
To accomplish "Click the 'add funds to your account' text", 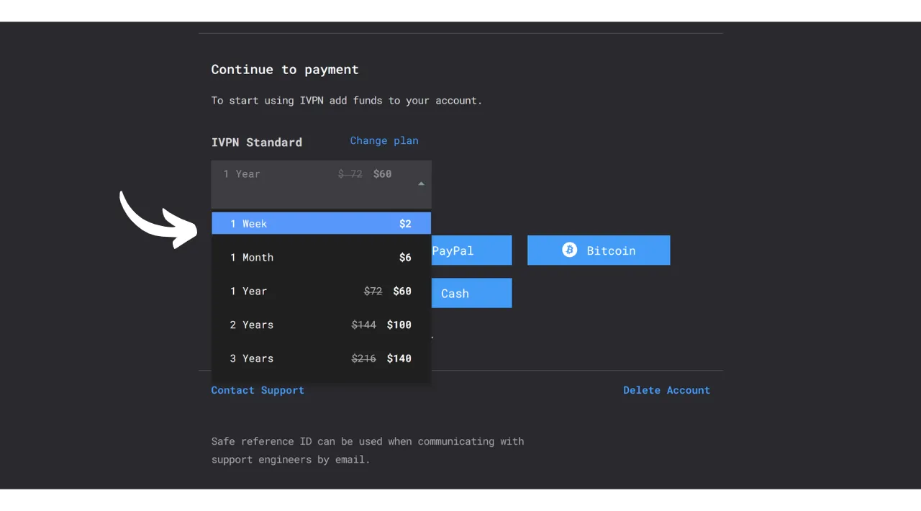I will pyautogui.click(x=406, y=101).
